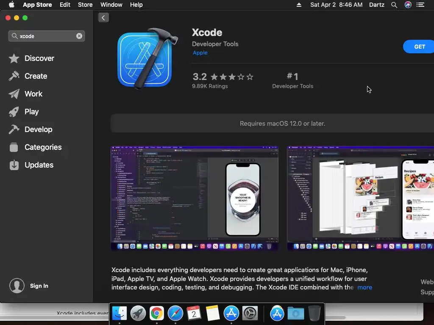Launch Google Chrome from the Dock
The height and width of the screenshot is (325, 434).
tap(157, 314)
